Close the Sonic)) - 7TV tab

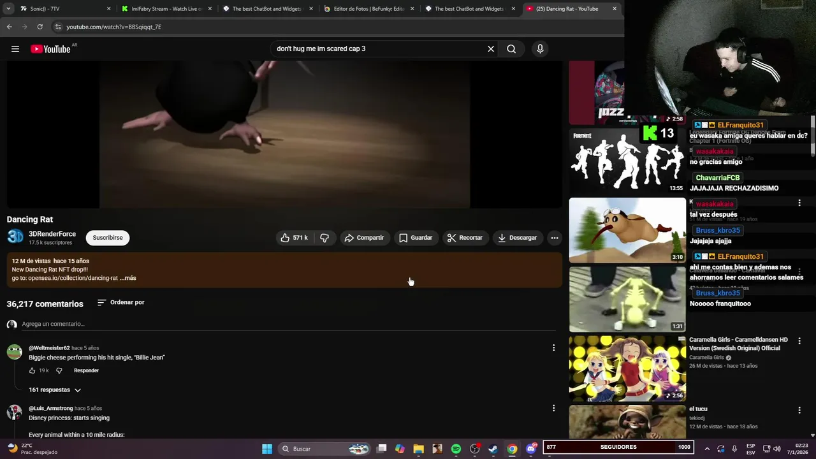(x=108, y=9)
